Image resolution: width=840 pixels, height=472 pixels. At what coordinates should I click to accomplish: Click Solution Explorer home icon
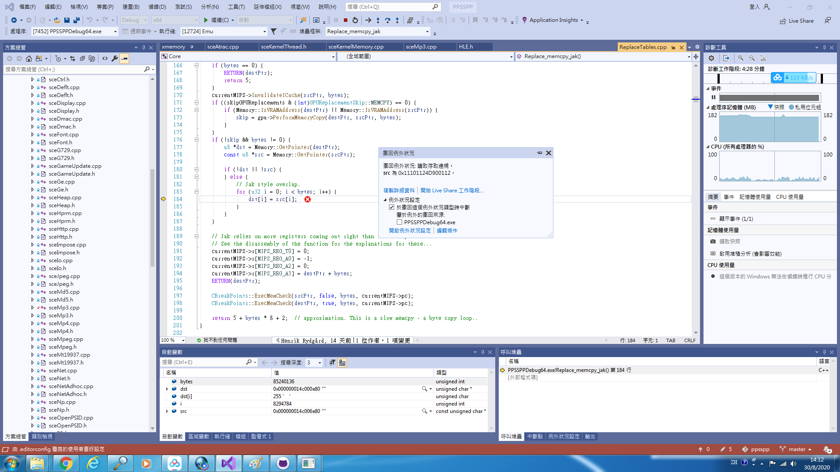pos(29,59)
